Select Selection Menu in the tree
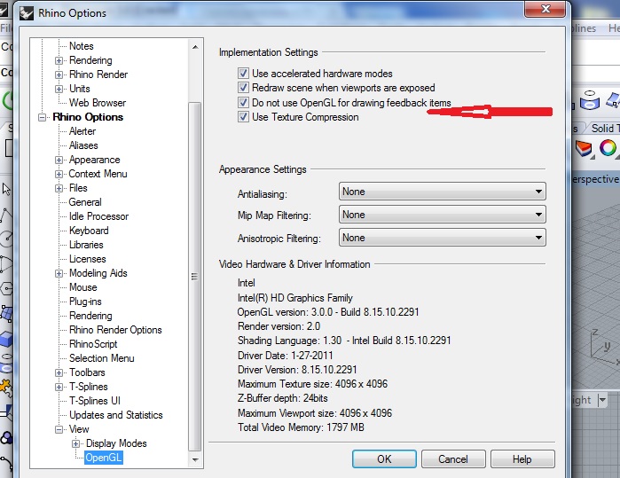Image resolution: width=620 pixels, height=478 pixels. click(102, 358)
